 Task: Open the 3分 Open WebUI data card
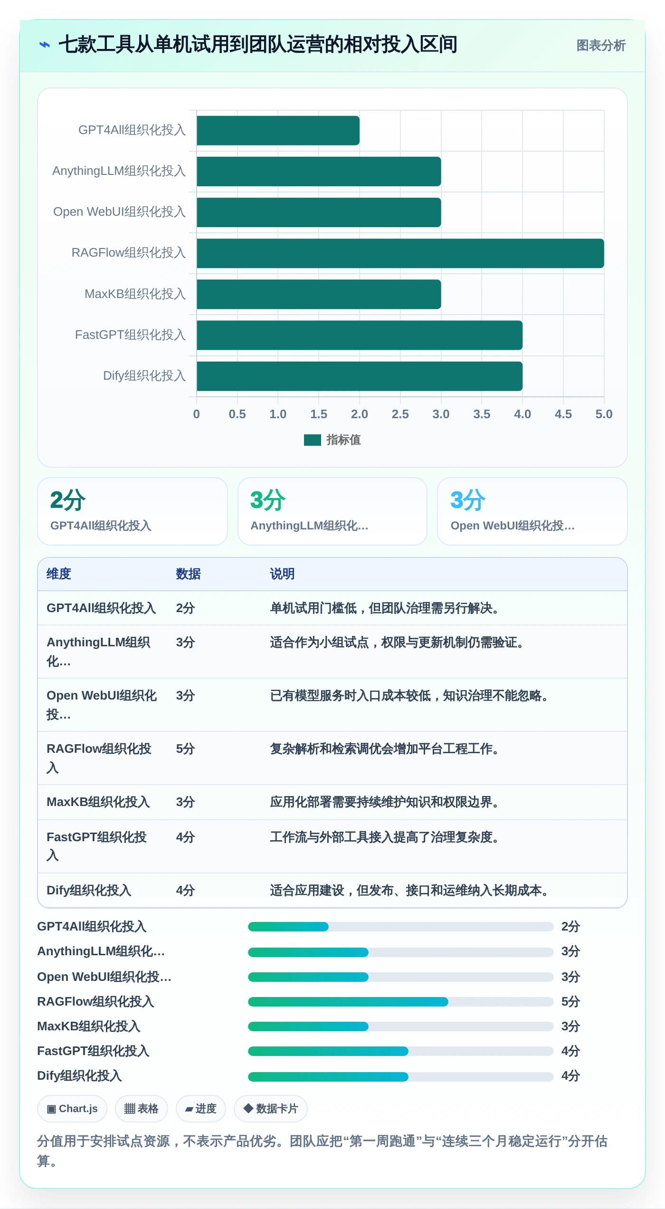pos(532,511)
